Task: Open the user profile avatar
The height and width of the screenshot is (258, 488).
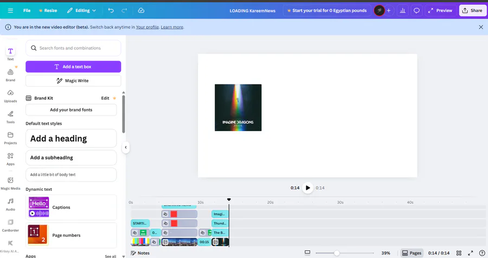Action: 379,10
